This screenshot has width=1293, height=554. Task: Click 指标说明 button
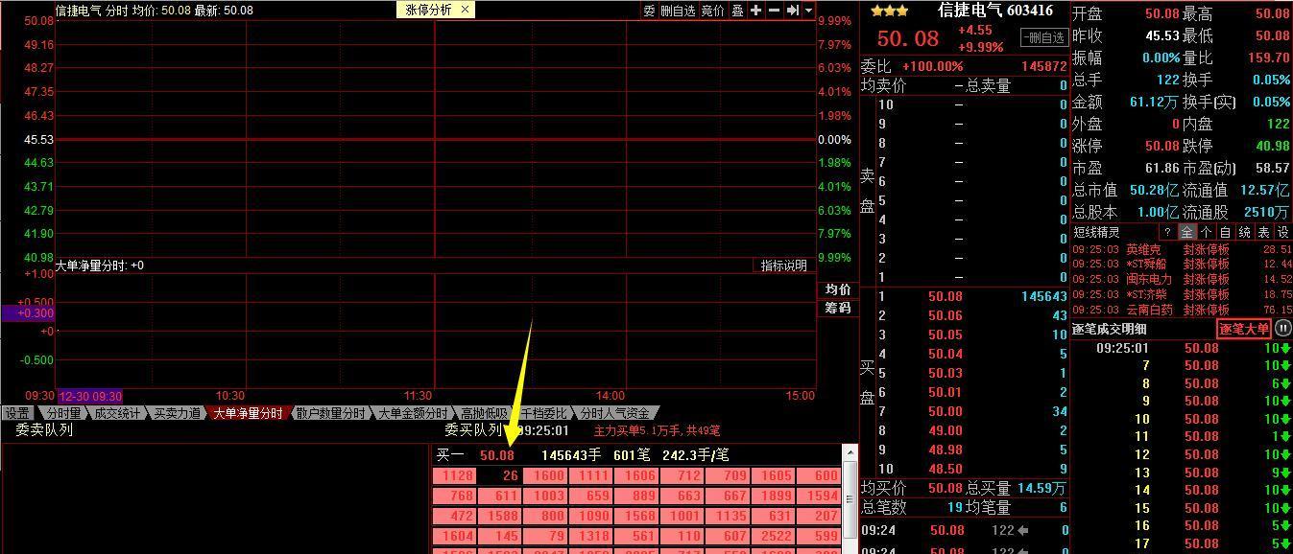tap(784, 265)
